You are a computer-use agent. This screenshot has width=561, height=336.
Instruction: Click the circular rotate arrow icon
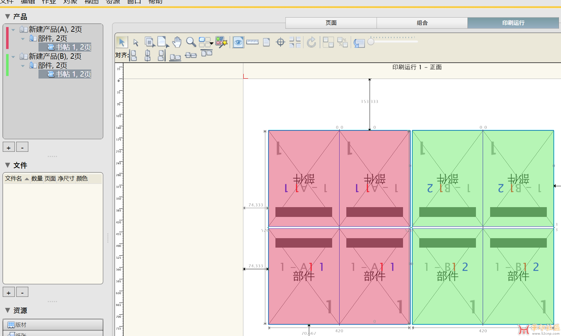tap(312, 42)
